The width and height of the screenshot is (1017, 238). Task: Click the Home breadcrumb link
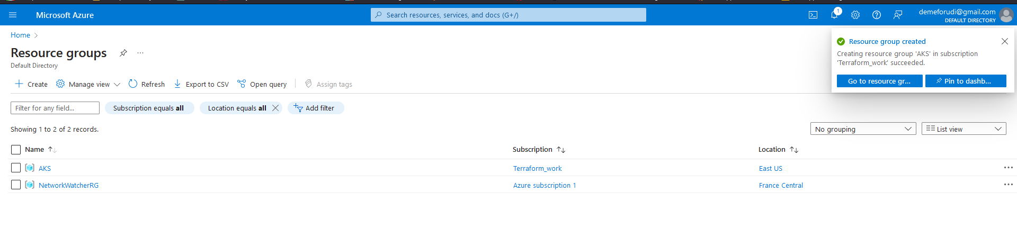click(20, 35)
